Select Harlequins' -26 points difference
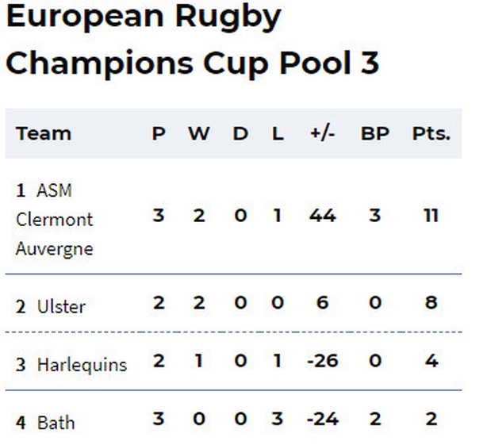Image resolution: width=487 pixels, height=445 pixels. point(322,361)
